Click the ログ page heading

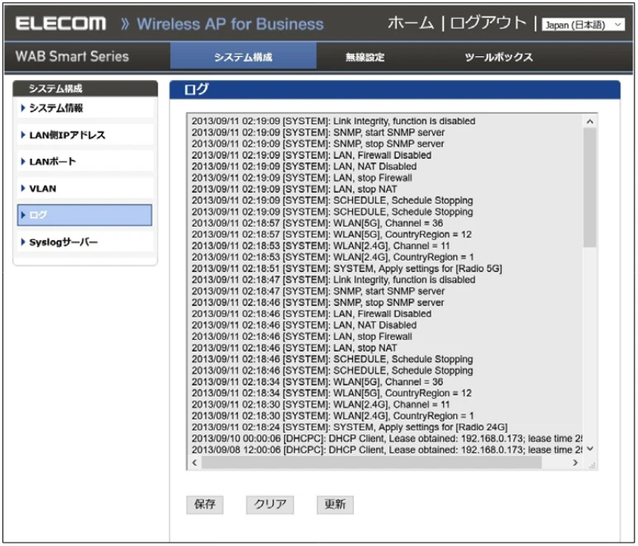point(197,89)
